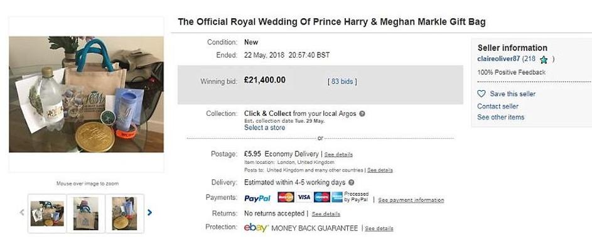
Task: Click the help icon beside delivery estimate
Action: 351,183
